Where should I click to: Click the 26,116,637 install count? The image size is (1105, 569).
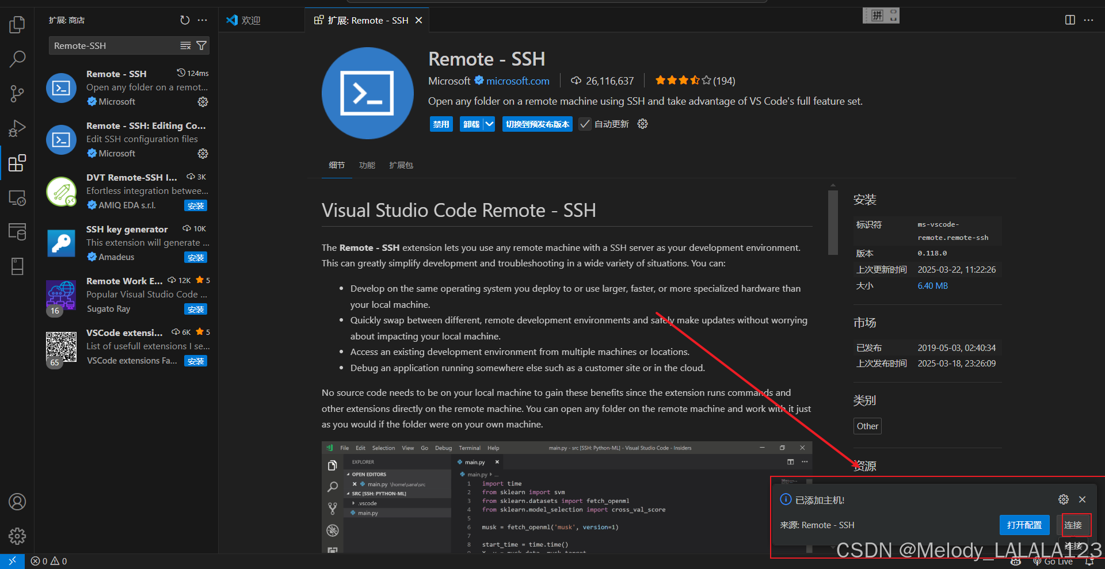pyautogui.click(x=603, y=81)
